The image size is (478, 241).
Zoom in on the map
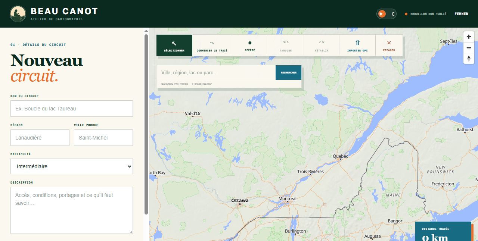tap(469, 37)
